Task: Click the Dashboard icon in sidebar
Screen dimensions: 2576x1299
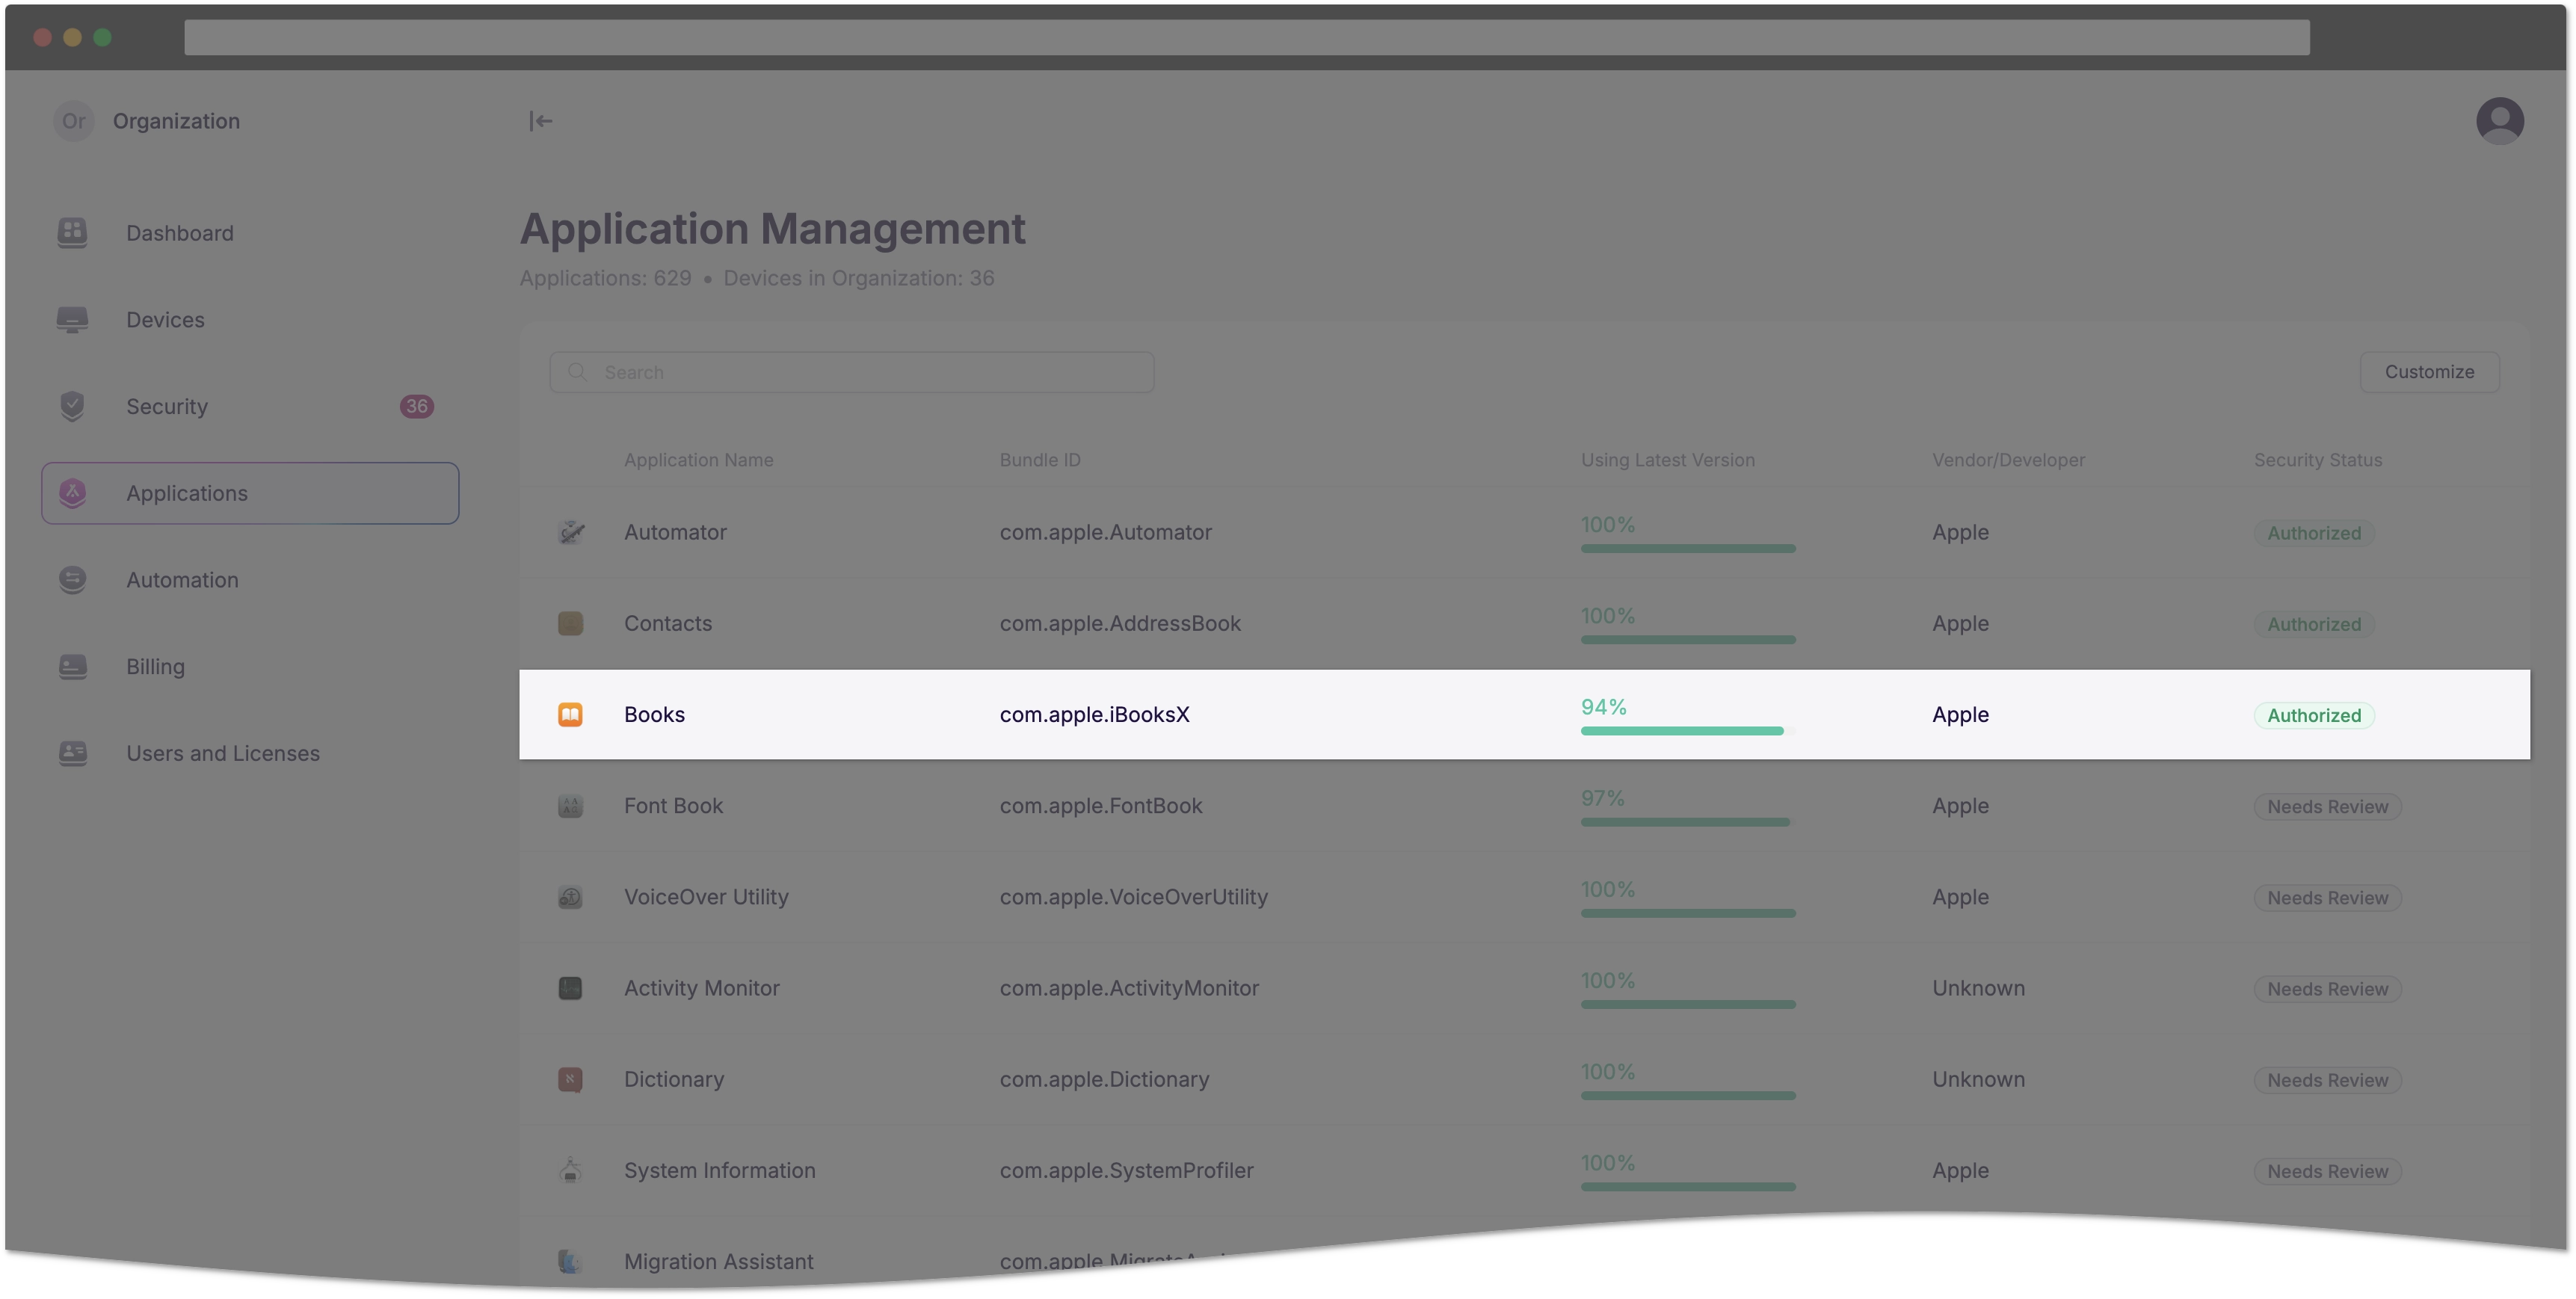Action: pyautogui.click(x=73, y=232)
